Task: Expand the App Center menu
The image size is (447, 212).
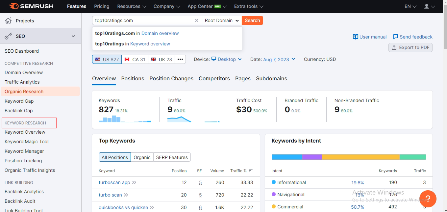Action: [207, 6]
